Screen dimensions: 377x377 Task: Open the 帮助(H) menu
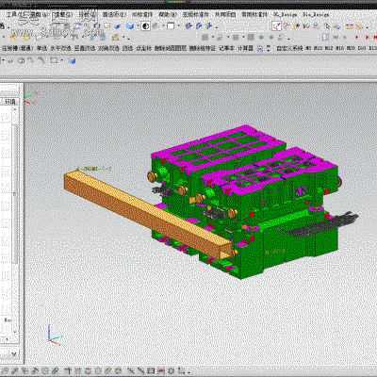pos(168,14)
